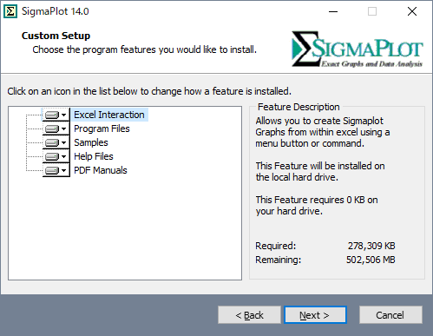Open install options icon for Samples
This screenshot has height=336, width=433.
56,142
